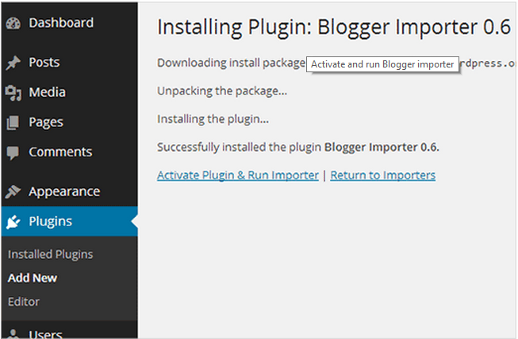Click the Posts pushpin icon
518x339 pixels.
click(x=13, y=63)
